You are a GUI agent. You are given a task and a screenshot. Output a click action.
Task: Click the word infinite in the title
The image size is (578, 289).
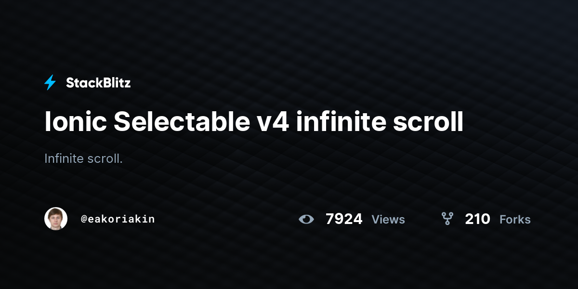pyautogui.click(x=342, y=122)
